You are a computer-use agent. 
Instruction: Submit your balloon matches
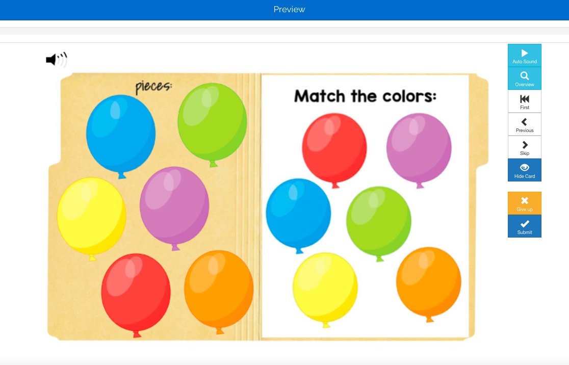525,227
